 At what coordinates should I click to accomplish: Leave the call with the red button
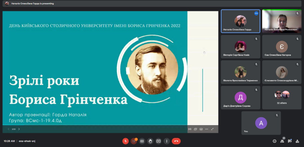[176, 141]
